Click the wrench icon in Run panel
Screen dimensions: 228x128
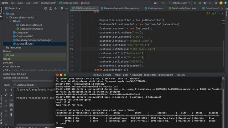coord(6,95)
